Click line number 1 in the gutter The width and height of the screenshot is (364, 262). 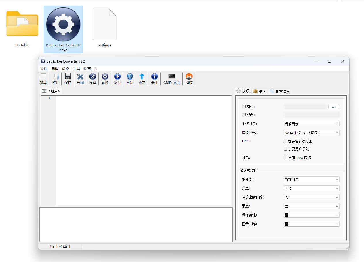[x=49, y=98]
